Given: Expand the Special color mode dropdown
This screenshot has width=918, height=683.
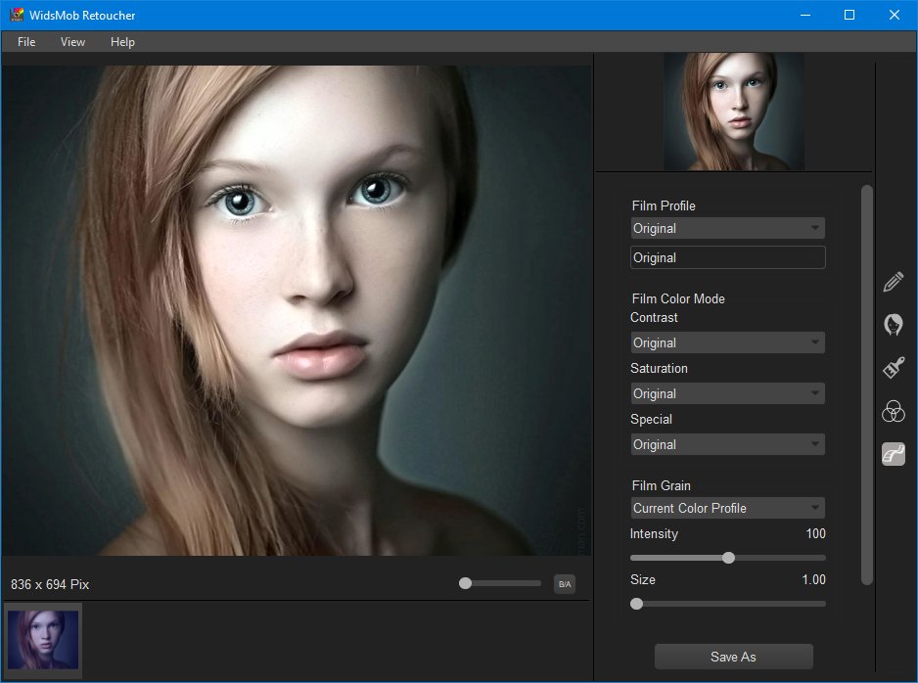Looking at the screenshot, I should 728,445.
